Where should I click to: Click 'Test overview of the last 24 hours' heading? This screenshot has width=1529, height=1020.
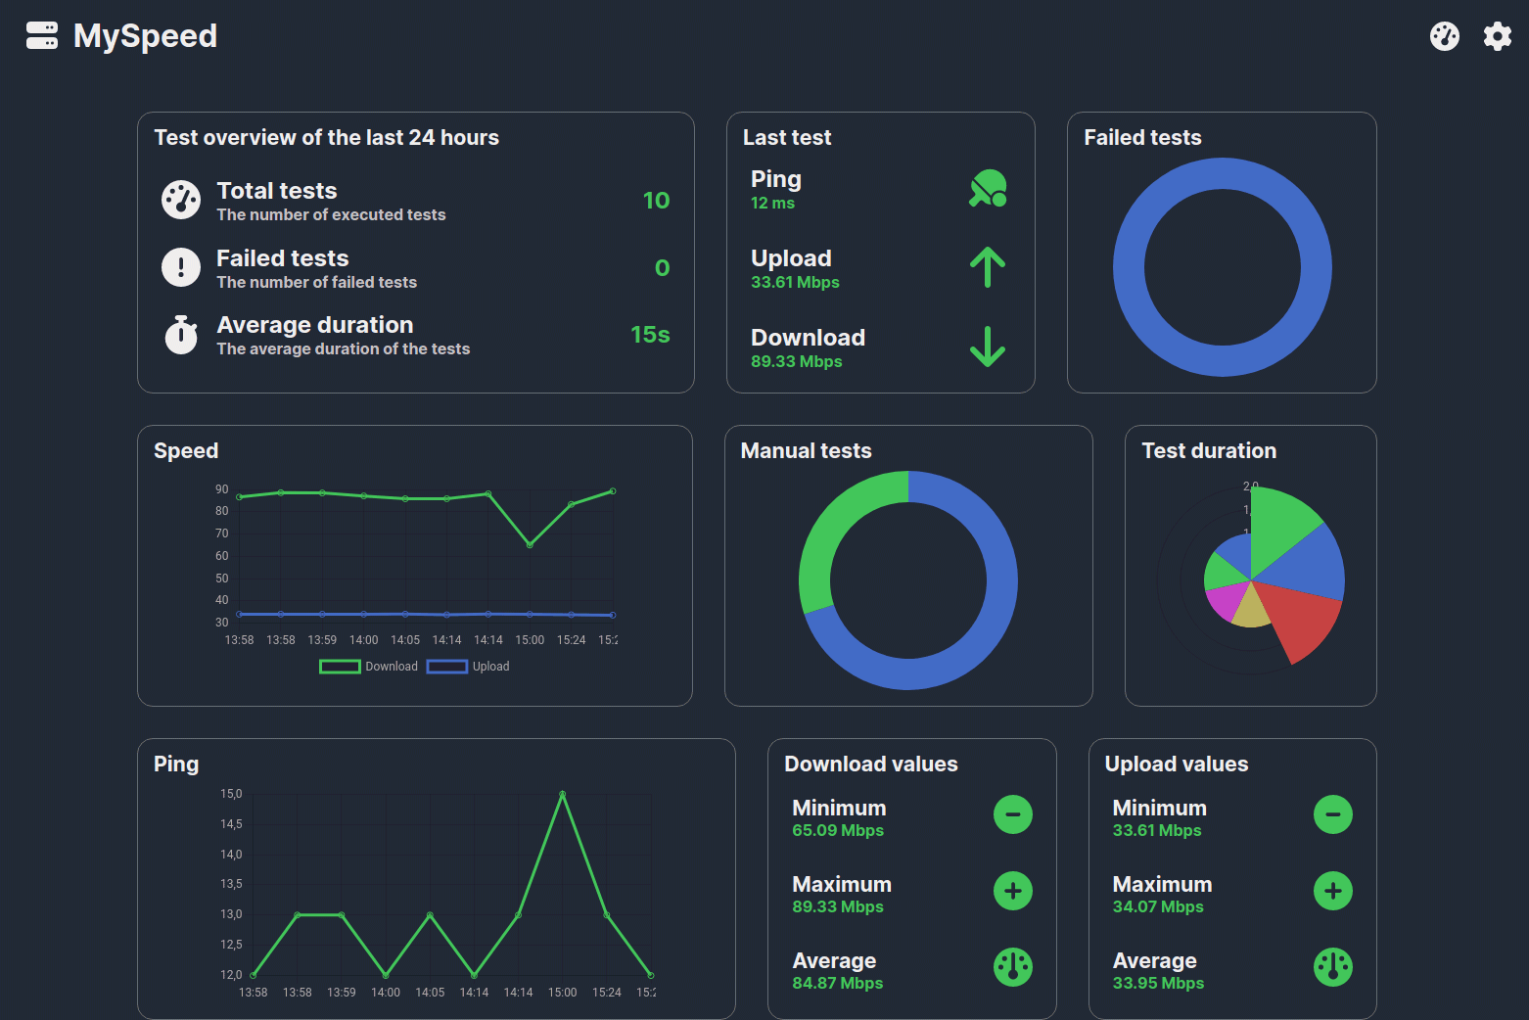pos(327,138)
